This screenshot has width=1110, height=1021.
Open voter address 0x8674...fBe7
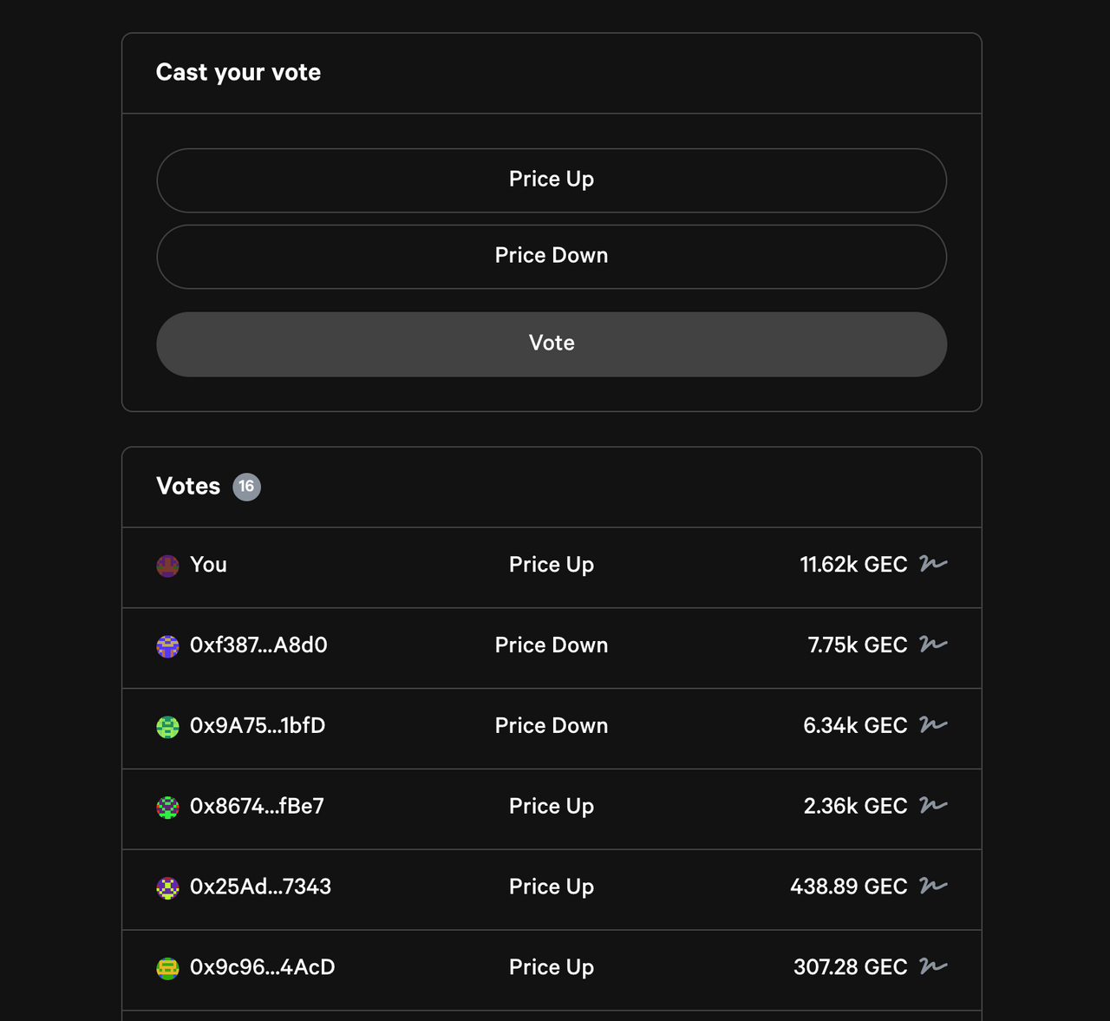point(257,807)
